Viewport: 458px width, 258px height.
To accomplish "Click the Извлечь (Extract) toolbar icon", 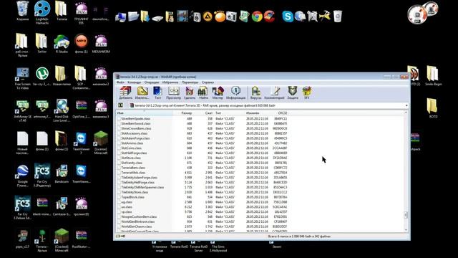I will (142, 92).
